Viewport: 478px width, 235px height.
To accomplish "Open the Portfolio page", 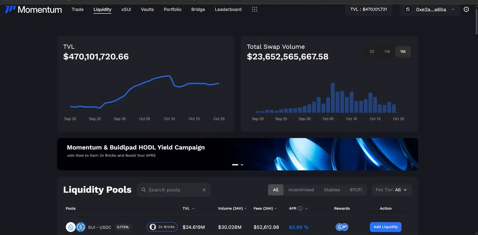I will click(x=172, y=10).
